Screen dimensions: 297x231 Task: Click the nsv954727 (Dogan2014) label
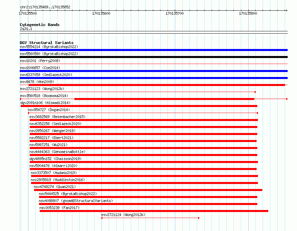pyautogui.click(x=49, y=110)
